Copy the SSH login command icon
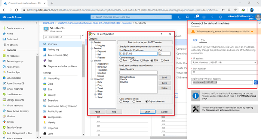Viewport: 261px width, 139px height. pyautogui.click(x=255, y=82)
